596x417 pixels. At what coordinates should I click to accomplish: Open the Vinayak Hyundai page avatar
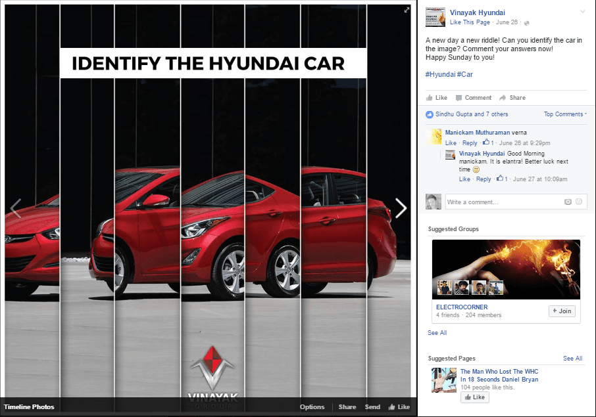(435, 16)
